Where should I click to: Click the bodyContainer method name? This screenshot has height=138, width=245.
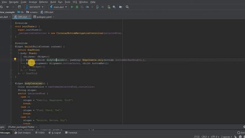[x=34, y=84]
